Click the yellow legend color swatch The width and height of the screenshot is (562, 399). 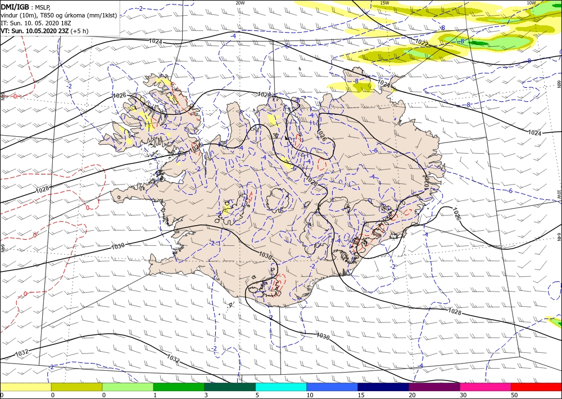(x=25, y=387)
